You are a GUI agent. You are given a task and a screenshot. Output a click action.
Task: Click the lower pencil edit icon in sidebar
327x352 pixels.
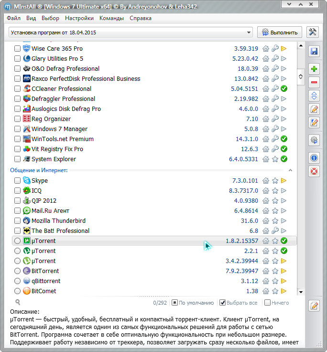click(314, 122)
